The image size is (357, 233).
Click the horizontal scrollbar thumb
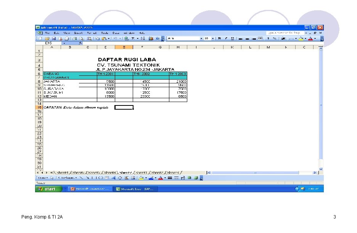tap(255, 173)
